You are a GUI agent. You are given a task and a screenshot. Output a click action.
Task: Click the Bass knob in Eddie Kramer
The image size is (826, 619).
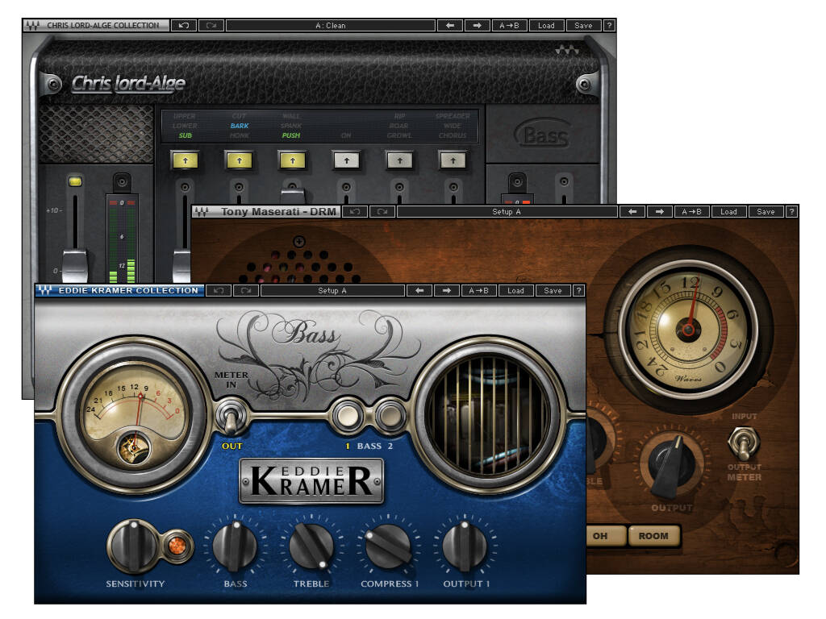pyautogui.click(x=235, y=546)
